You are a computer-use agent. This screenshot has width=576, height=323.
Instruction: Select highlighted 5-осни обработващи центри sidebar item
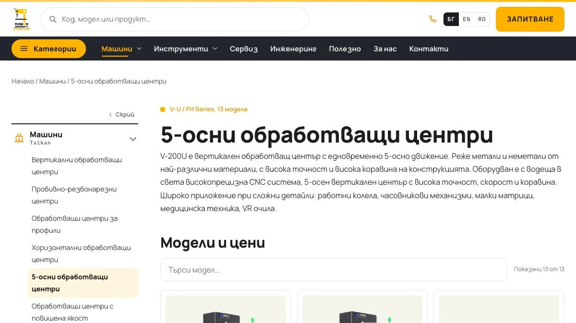pos(83,283)
